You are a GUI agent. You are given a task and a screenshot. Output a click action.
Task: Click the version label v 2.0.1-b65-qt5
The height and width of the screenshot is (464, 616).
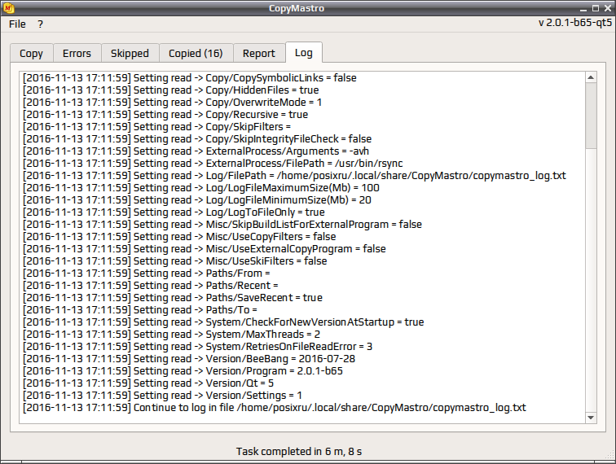(x=575, y=23)
